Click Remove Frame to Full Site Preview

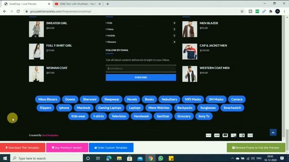256,148
